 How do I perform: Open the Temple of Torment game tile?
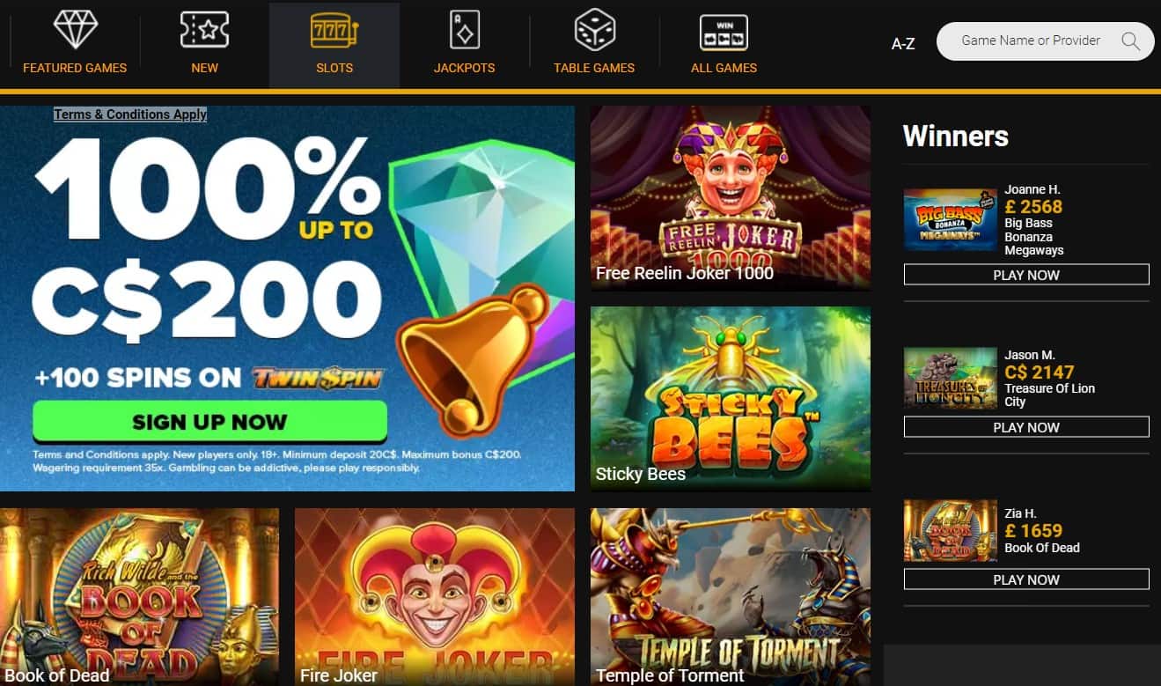point(730,597)
